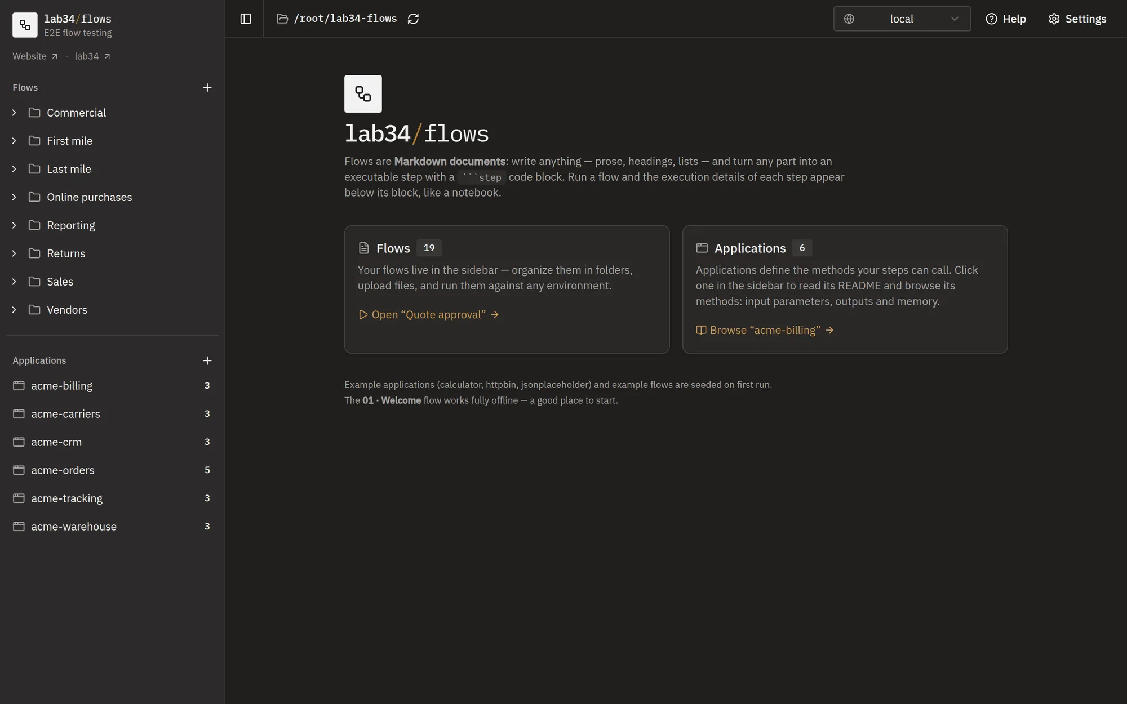
Task: Click the Flows count badge 19
Action: 429,248
